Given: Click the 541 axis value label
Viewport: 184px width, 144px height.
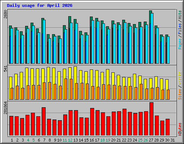Looking at the screenshot, I should 5,69.
